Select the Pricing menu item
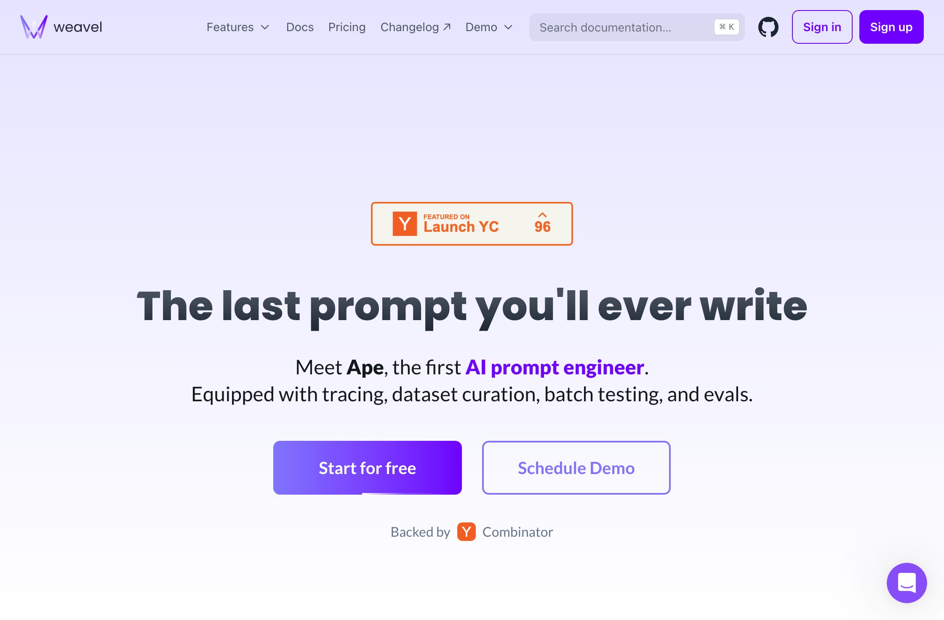Screen dimensions: 944x620 pos(347,27)
